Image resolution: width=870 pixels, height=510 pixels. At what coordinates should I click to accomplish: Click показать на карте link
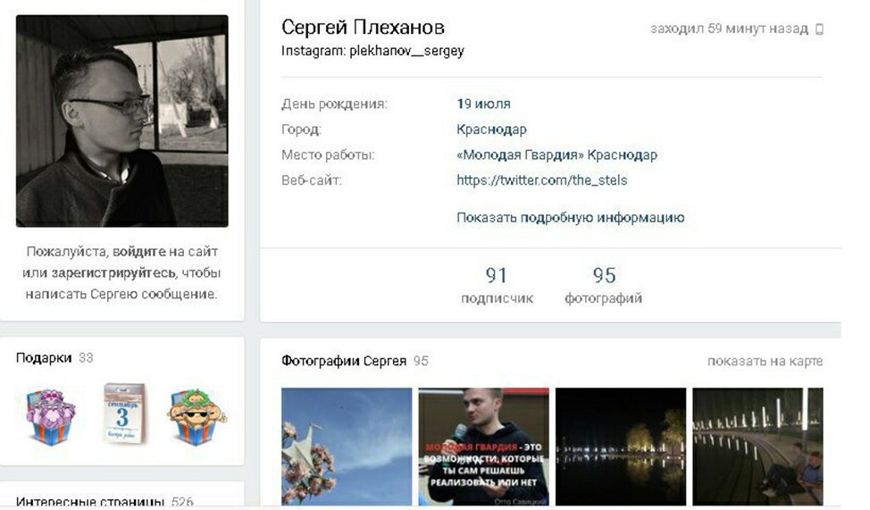point(765,361)
